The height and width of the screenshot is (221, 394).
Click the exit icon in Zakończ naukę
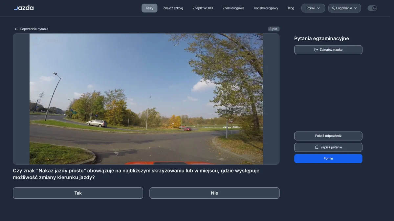(316, 50)
